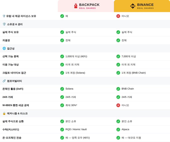The height and width of the screenshot is (142, 170).
Task: Click green check in Backpack 이용 가능 대상 row
Action: pos(62,65)
